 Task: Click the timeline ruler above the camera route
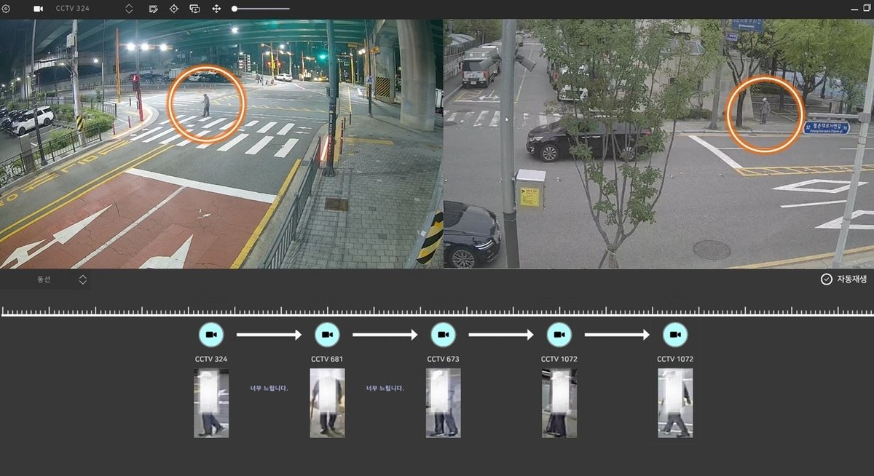click(x=437, y=312)
